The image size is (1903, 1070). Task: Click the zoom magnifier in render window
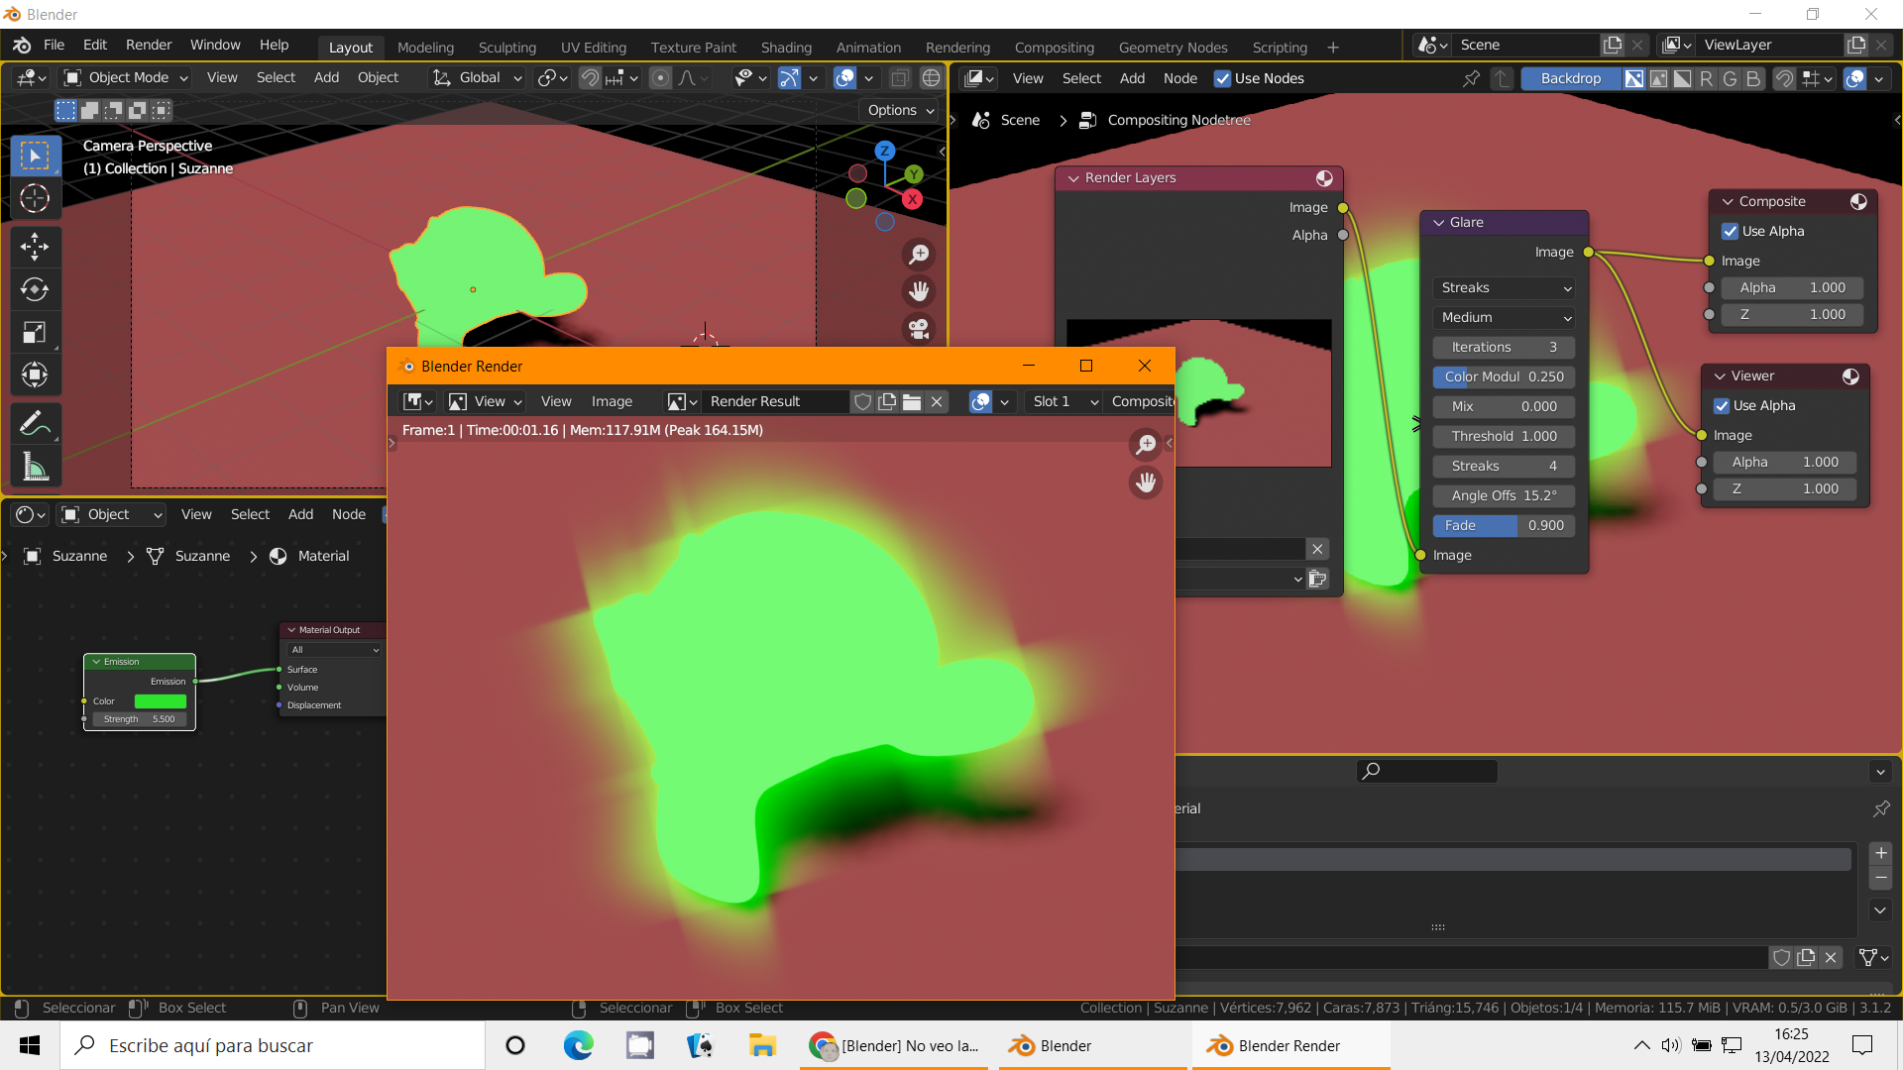1146,445
